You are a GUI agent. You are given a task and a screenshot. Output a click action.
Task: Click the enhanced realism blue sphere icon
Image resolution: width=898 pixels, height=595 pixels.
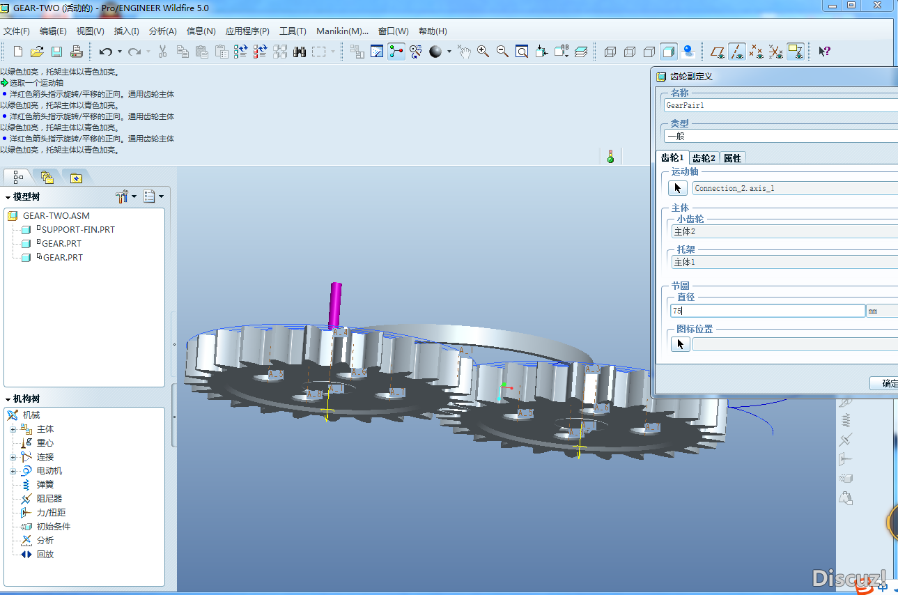click(x=688, y=52)
